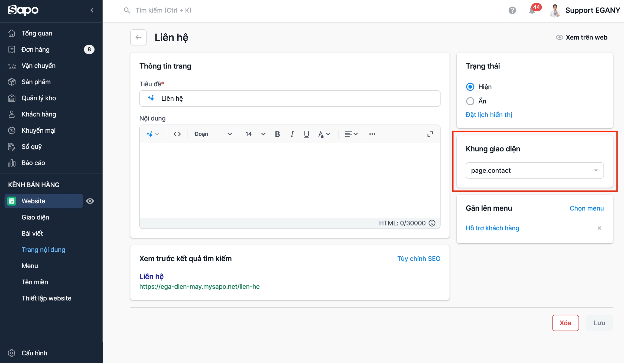Select the Hiện status radio button
Screen dimensions: 624x363
(x=470, y=87)
